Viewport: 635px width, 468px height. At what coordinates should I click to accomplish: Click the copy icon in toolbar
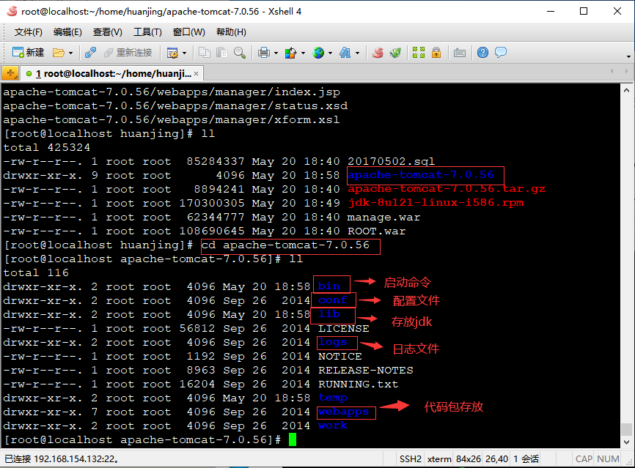click(205, 53)
